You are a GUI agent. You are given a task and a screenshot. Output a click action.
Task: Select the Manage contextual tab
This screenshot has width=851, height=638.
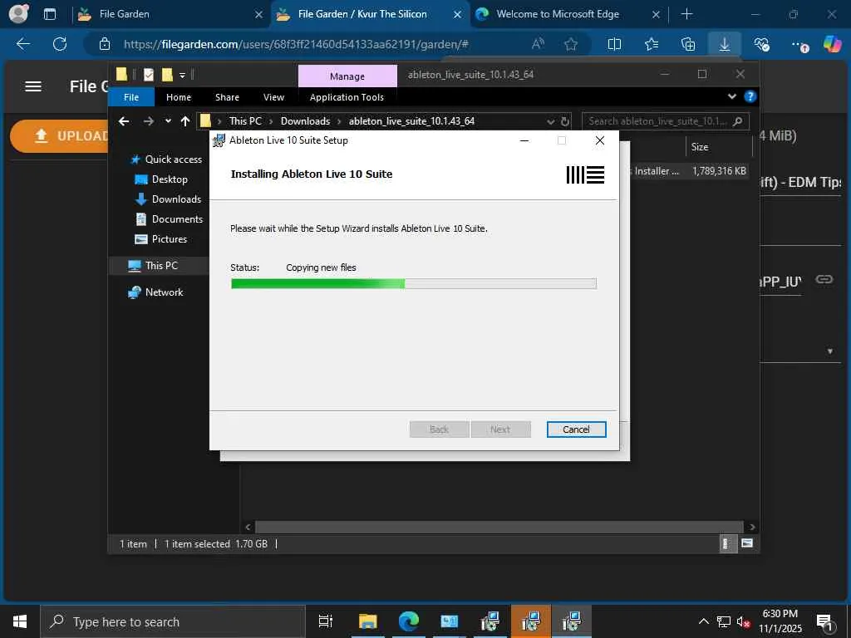[x=347, y=76]
